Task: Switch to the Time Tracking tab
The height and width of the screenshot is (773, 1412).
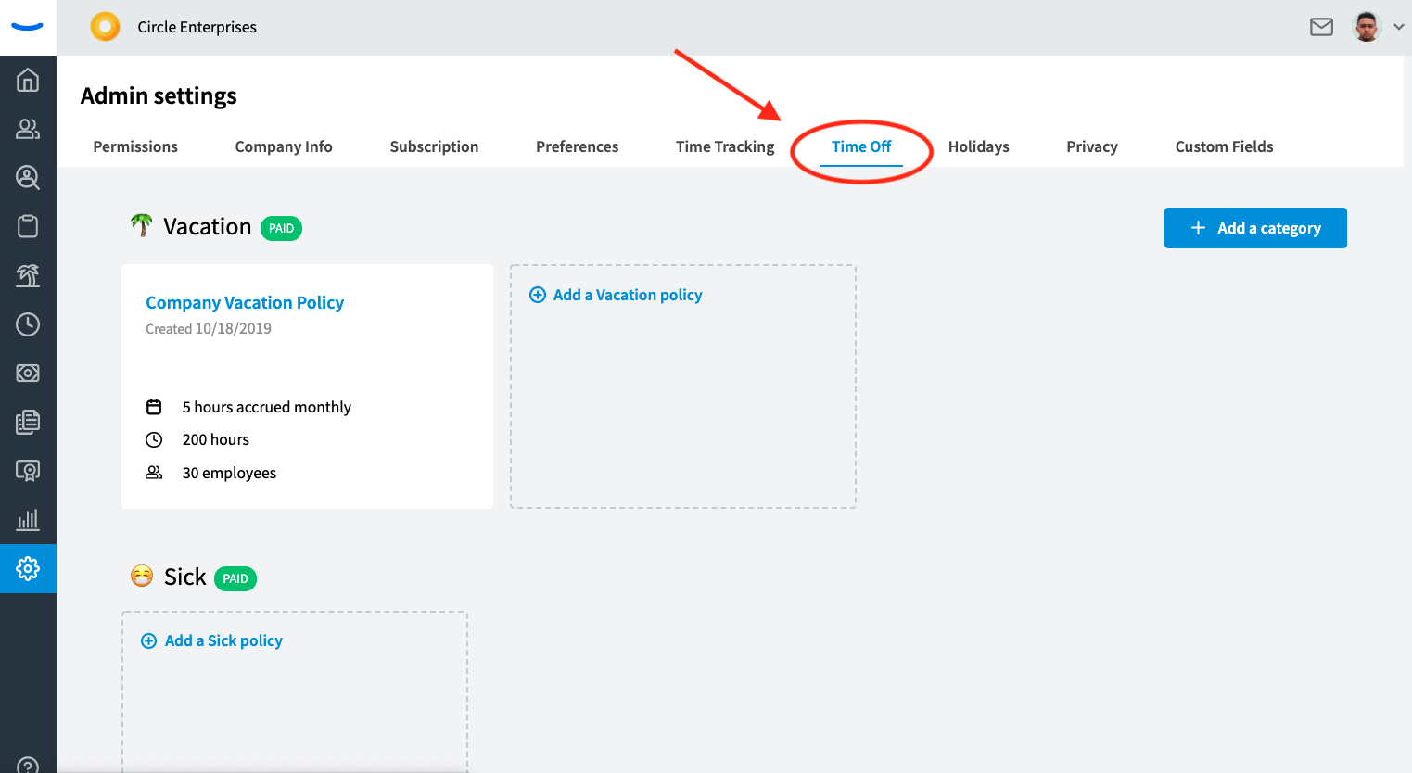Action: 725,146
